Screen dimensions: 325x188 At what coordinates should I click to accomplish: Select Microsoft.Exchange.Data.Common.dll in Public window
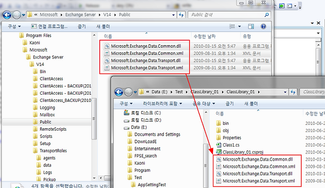tap(146, 46)
